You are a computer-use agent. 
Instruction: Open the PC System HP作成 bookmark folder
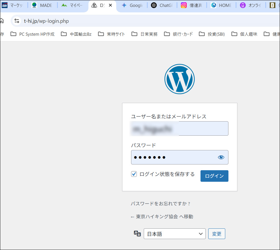click(x=33, y=34)
